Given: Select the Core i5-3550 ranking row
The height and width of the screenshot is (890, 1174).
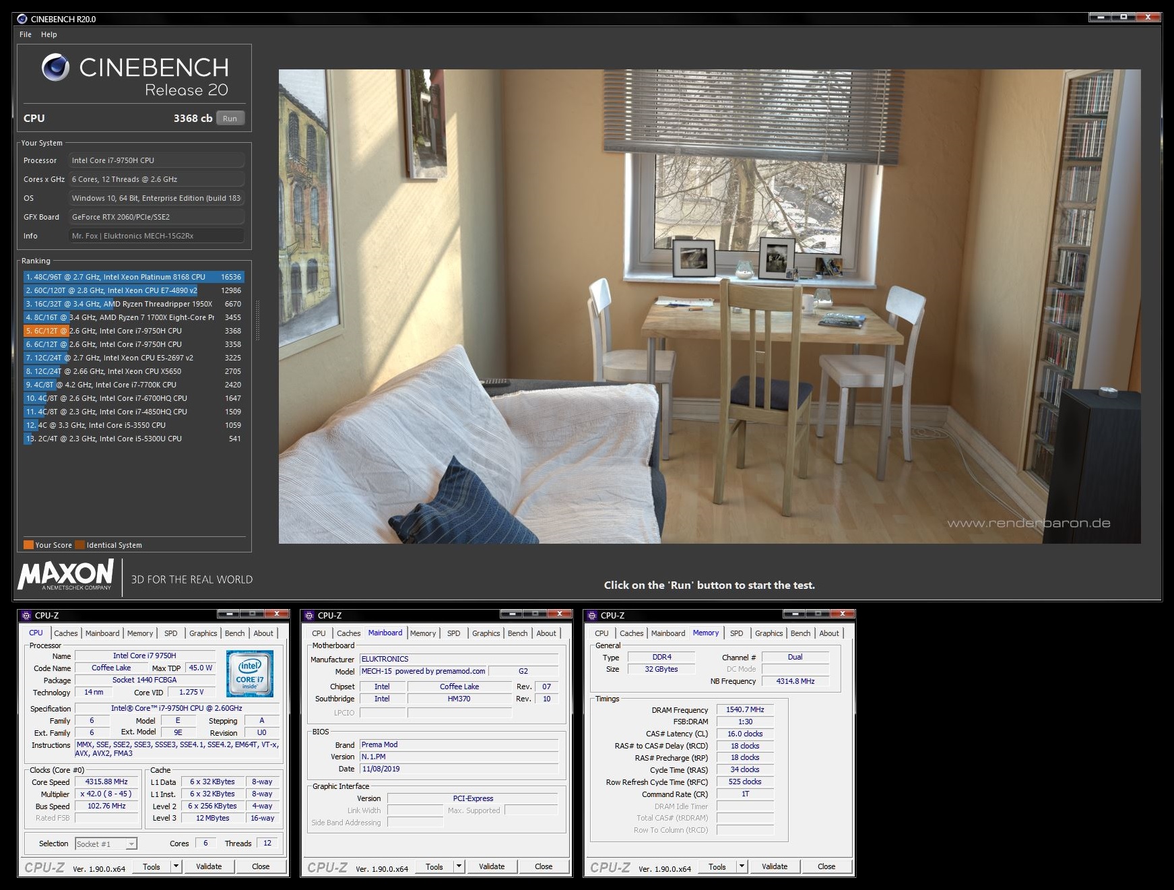Looking at the screenshot, I should (133, 425).
